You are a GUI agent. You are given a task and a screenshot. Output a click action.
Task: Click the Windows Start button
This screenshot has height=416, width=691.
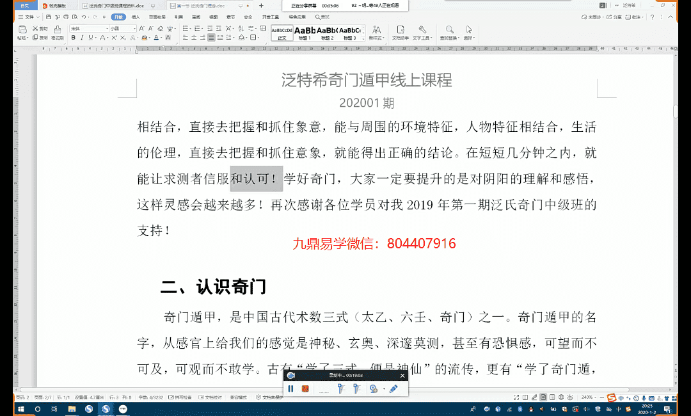click(20, 408)
